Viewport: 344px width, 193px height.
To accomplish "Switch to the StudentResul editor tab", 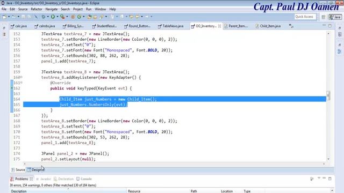I will 104,26.
